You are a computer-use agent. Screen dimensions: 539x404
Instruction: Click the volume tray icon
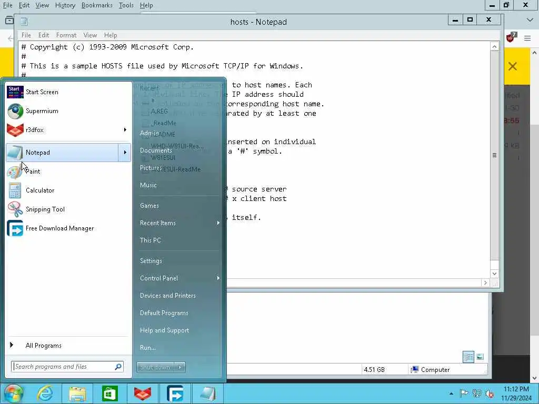(490, 393)
